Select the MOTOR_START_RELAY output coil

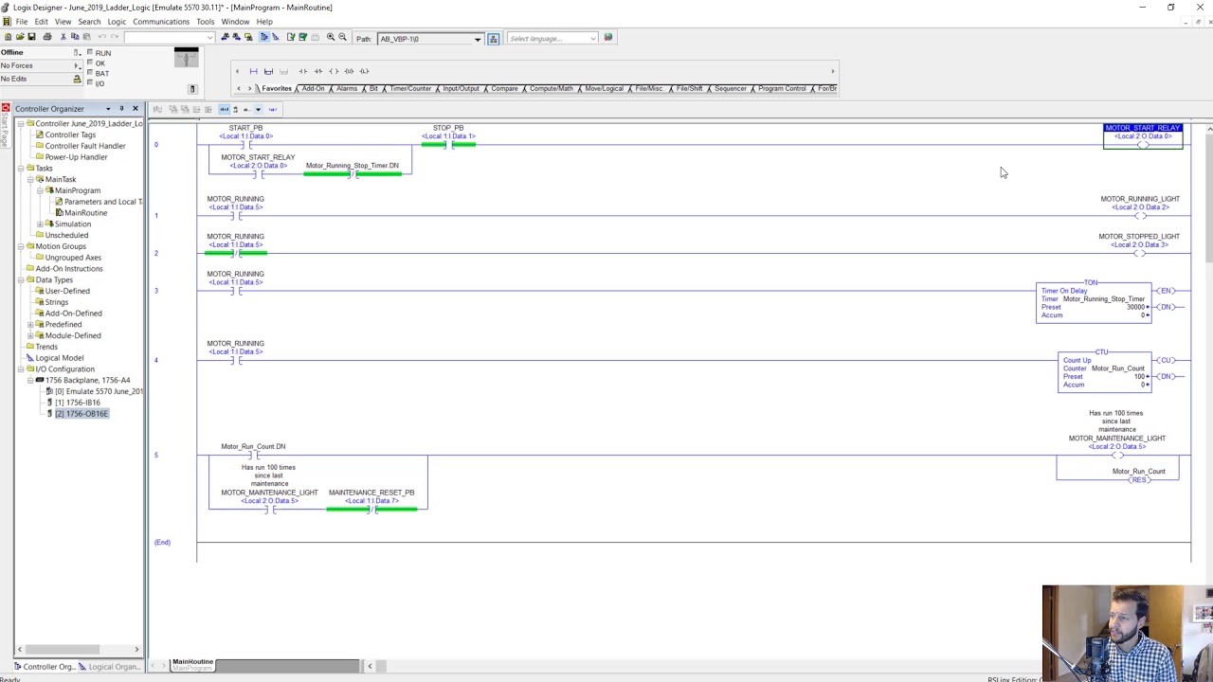point(1142,138)
